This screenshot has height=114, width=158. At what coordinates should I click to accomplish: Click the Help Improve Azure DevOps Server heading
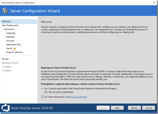pos(58,68)
